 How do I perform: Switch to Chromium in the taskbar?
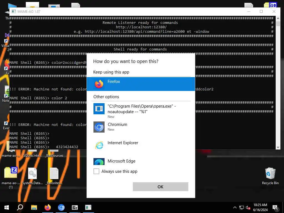tap(61, 207)
